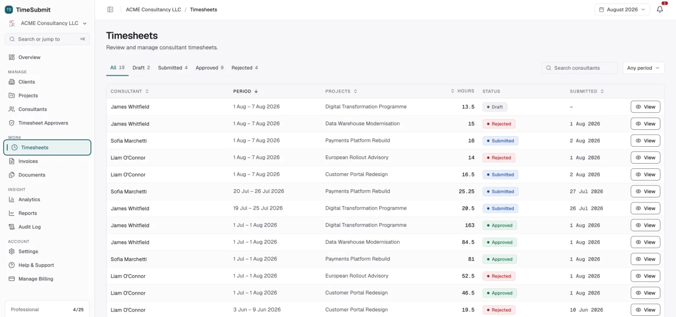Click the Audit Log icon
Screen dimensions: 676x317
click(x=12, y=227)
